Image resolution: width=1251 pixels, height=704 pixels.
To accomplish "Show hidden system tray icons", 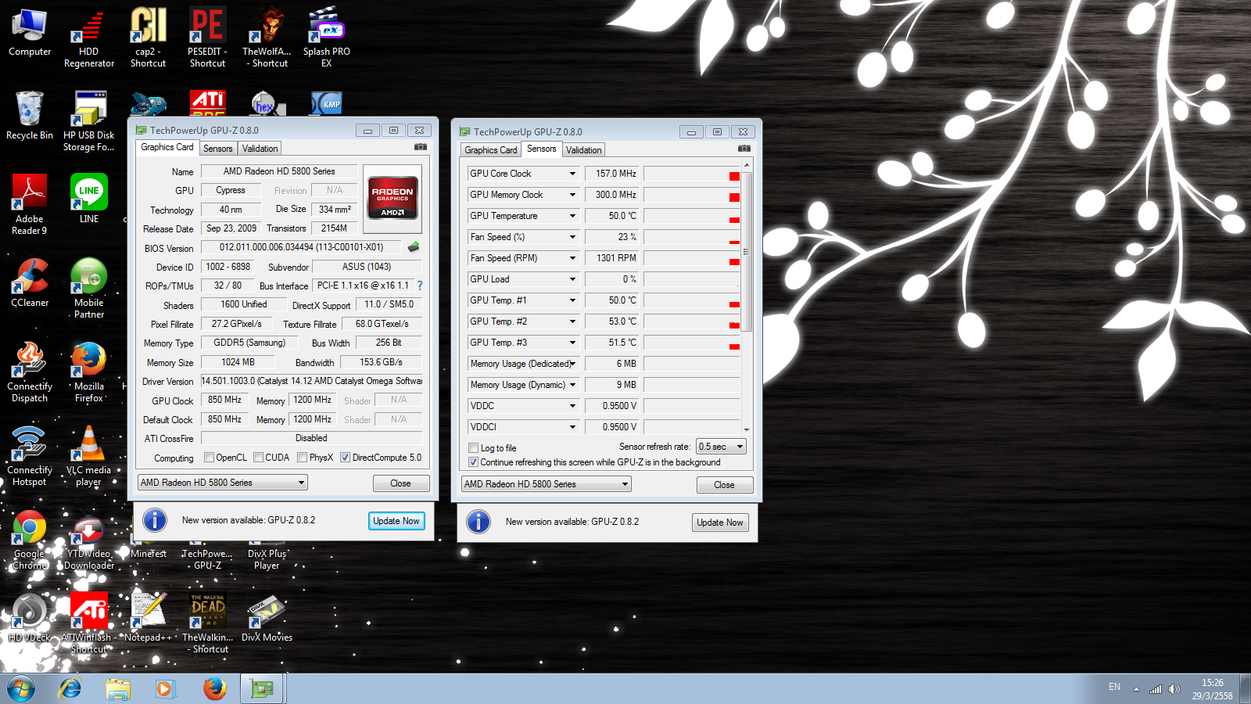I will pos(1136,689).
